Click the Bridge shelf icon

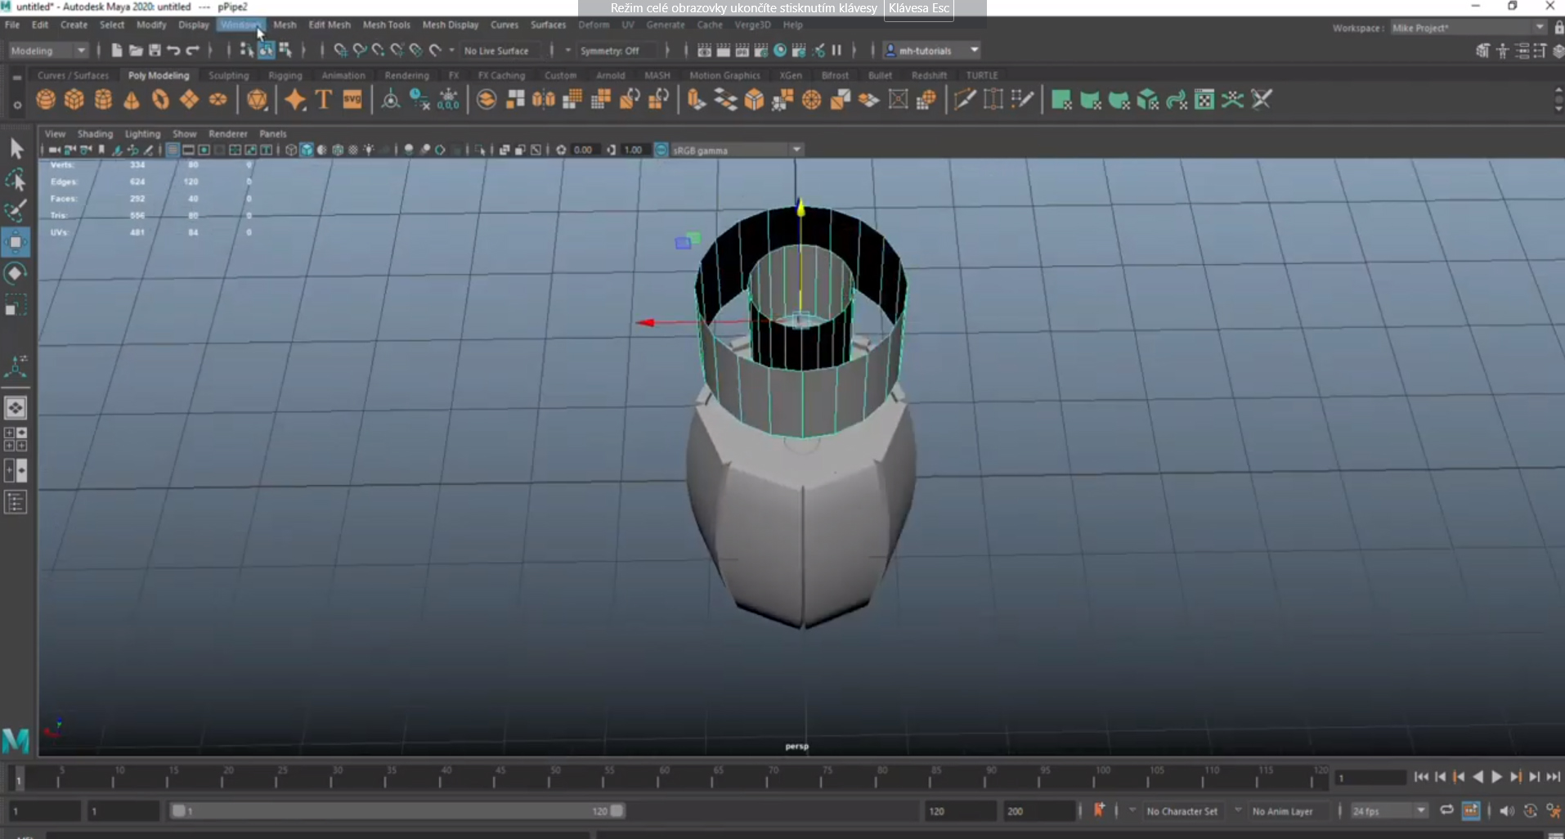(725, 100)
